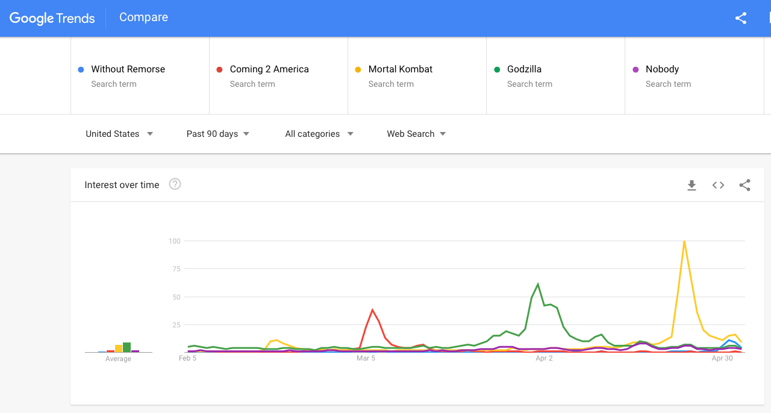Edit the Coming 2 America search term

coord(278,76)
